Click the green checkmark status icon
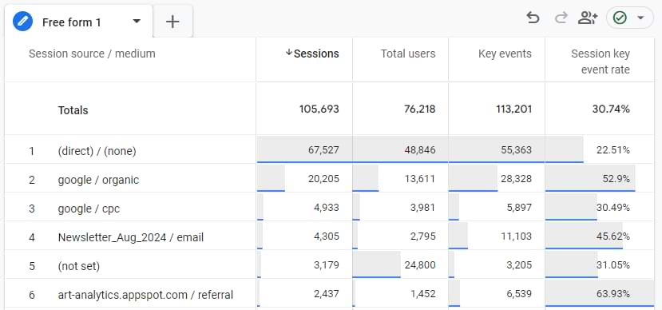 click(620, 18)
